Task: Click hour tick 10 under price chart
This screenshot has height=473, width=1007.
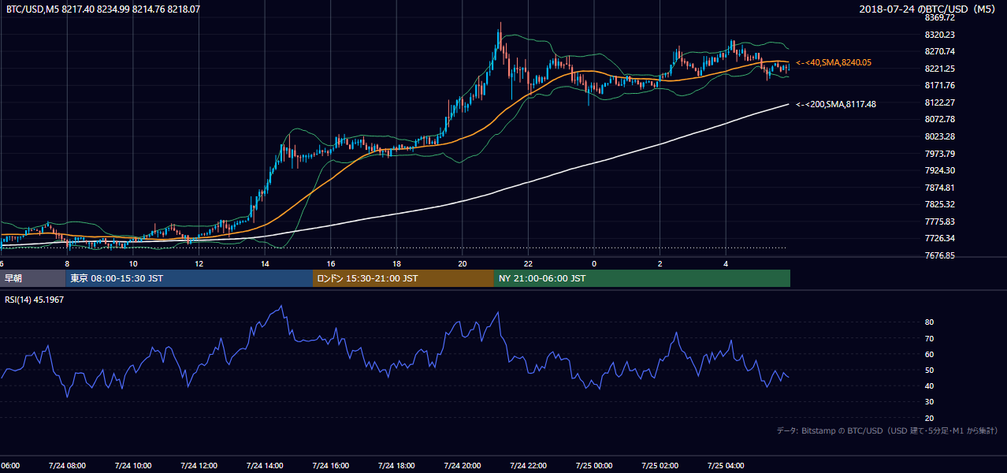Action: (x=133, y=263)
